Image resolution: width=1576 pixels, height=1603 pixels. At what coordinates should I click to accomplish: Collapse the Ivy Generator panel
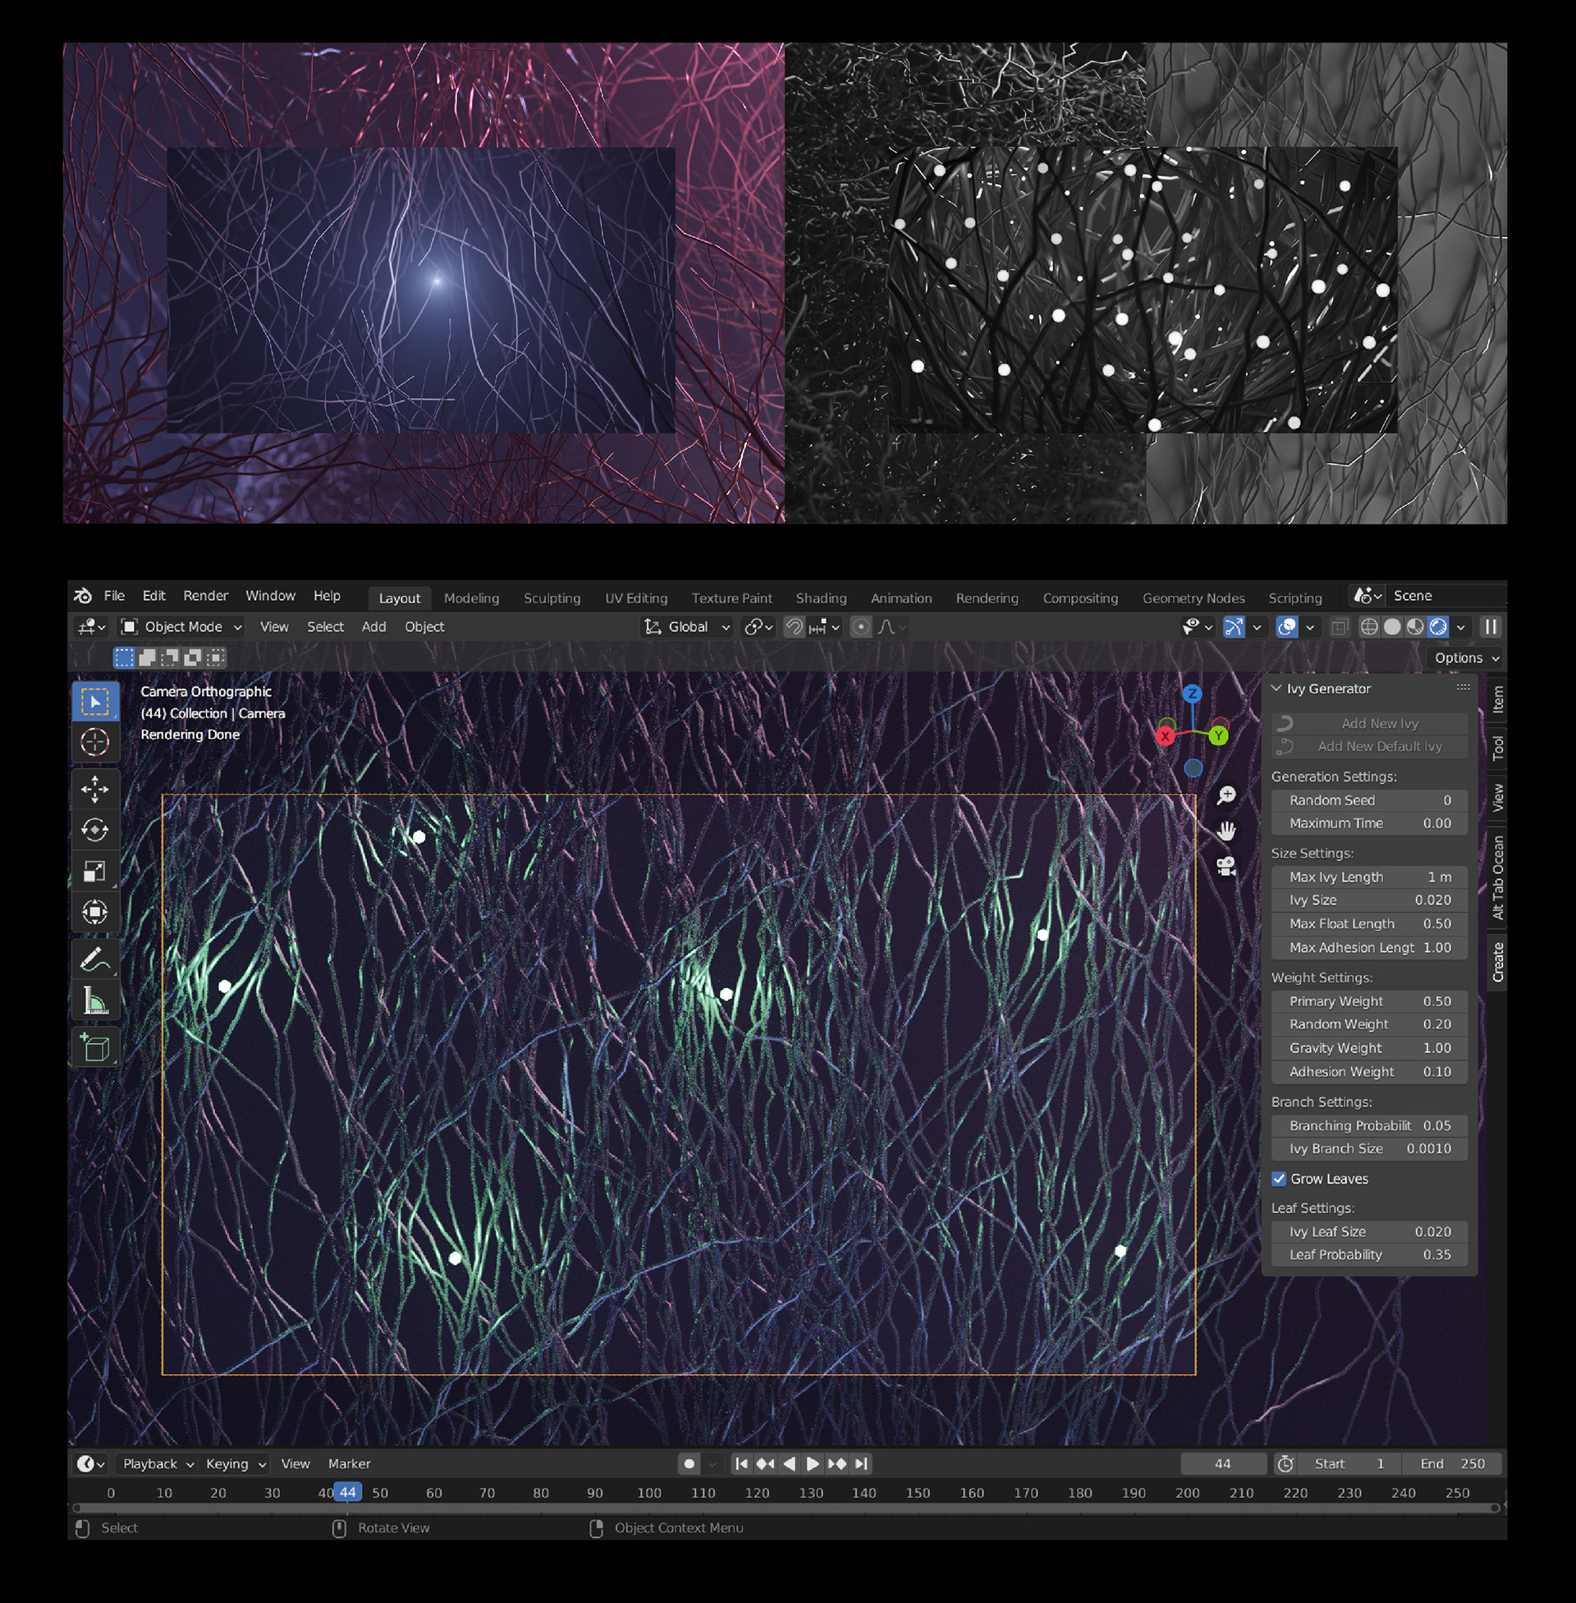pyautogui.click(x=1276, y=689)
